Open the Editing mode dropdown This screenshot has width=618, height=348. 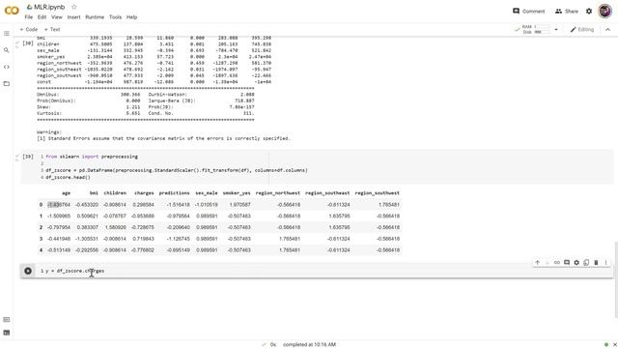pos(581,30)
